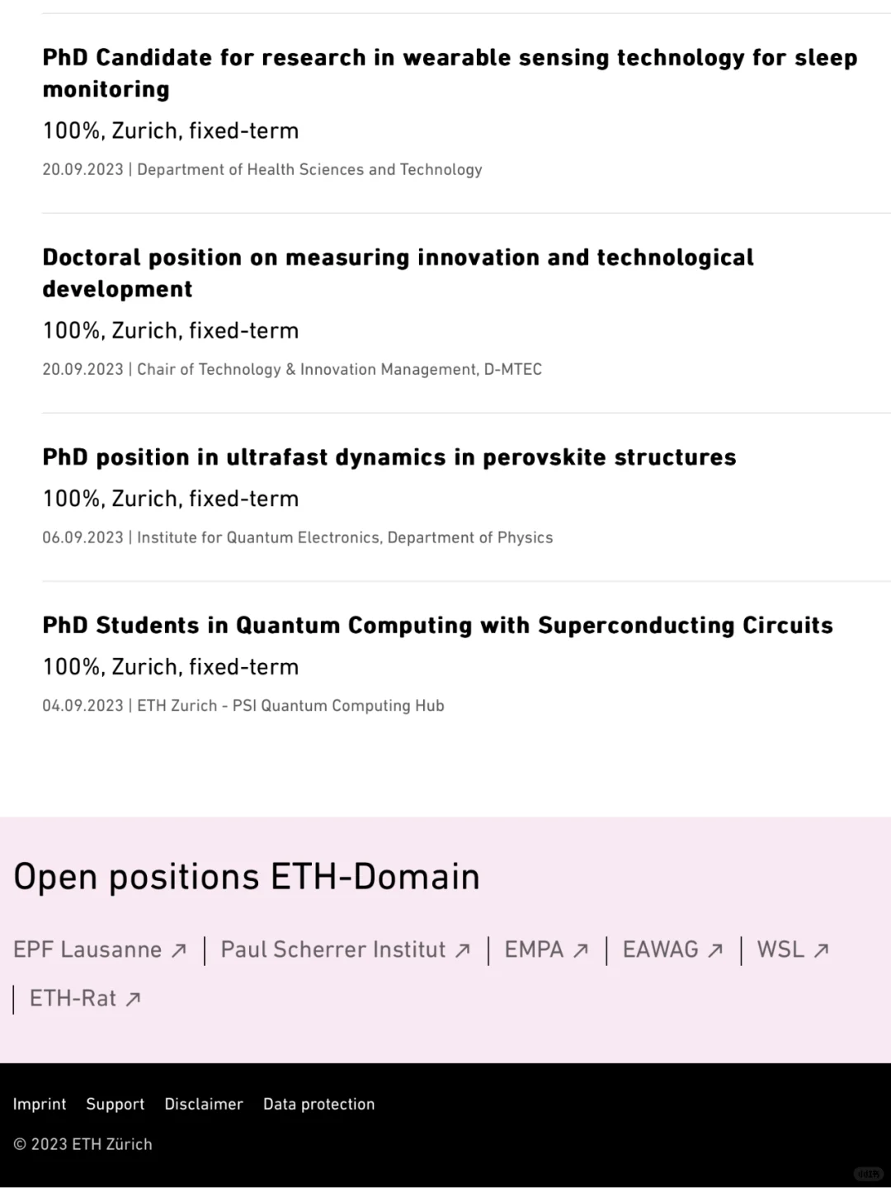Click the arrow icon beside WSL
The width and height of the screenshot is (891, 1188).
(821, 951)
